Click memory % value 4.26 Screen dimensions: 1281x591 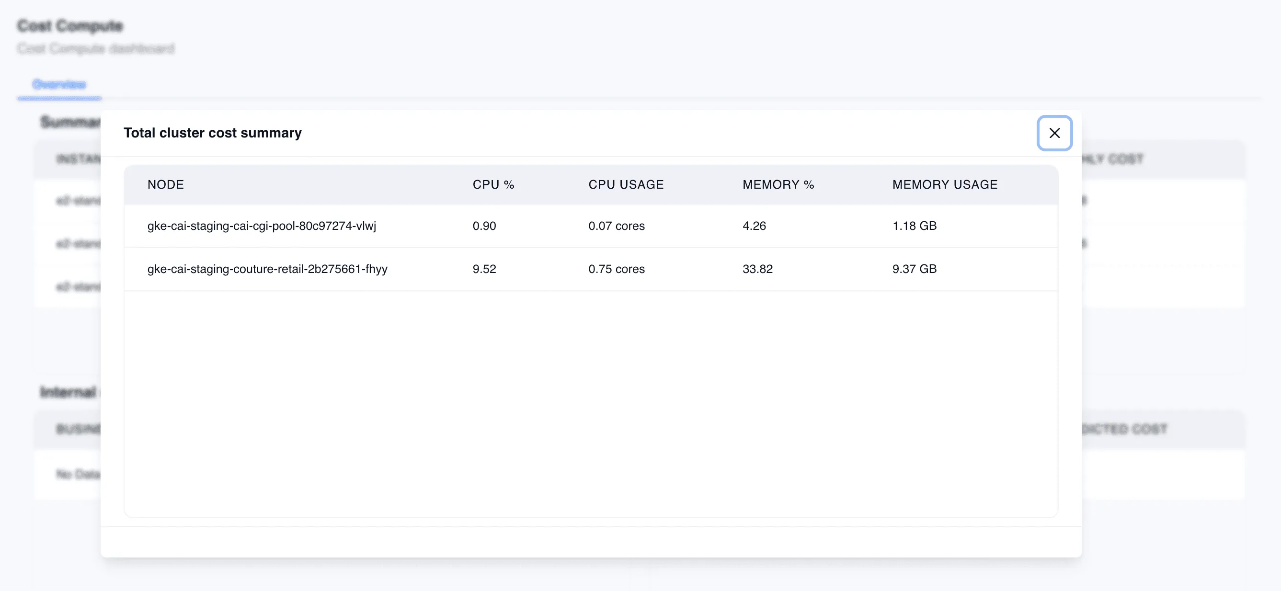coord(755,226)
